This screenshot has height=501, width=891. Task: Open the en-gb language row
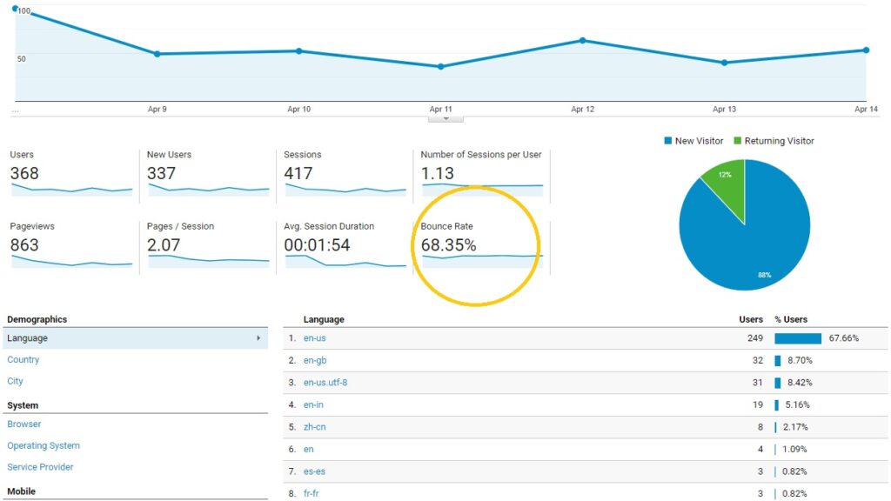(315, 360)
